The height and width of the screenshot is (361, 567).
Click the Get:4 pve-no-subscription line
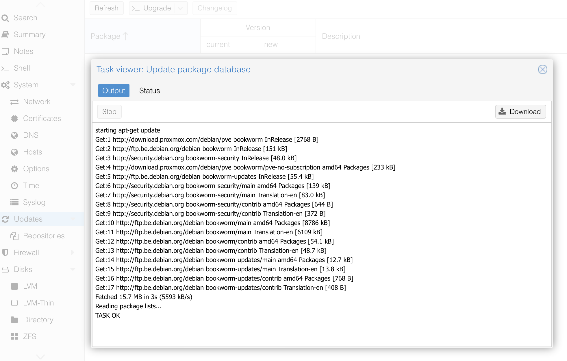tap(245, 167)
